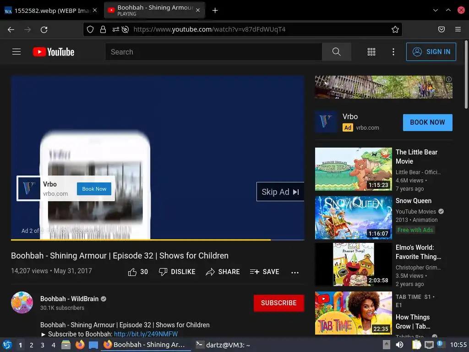This screenshot has height=352, width=469.
Task: Skip the Vrbo video ad
Action: click(x=280, y=192)
